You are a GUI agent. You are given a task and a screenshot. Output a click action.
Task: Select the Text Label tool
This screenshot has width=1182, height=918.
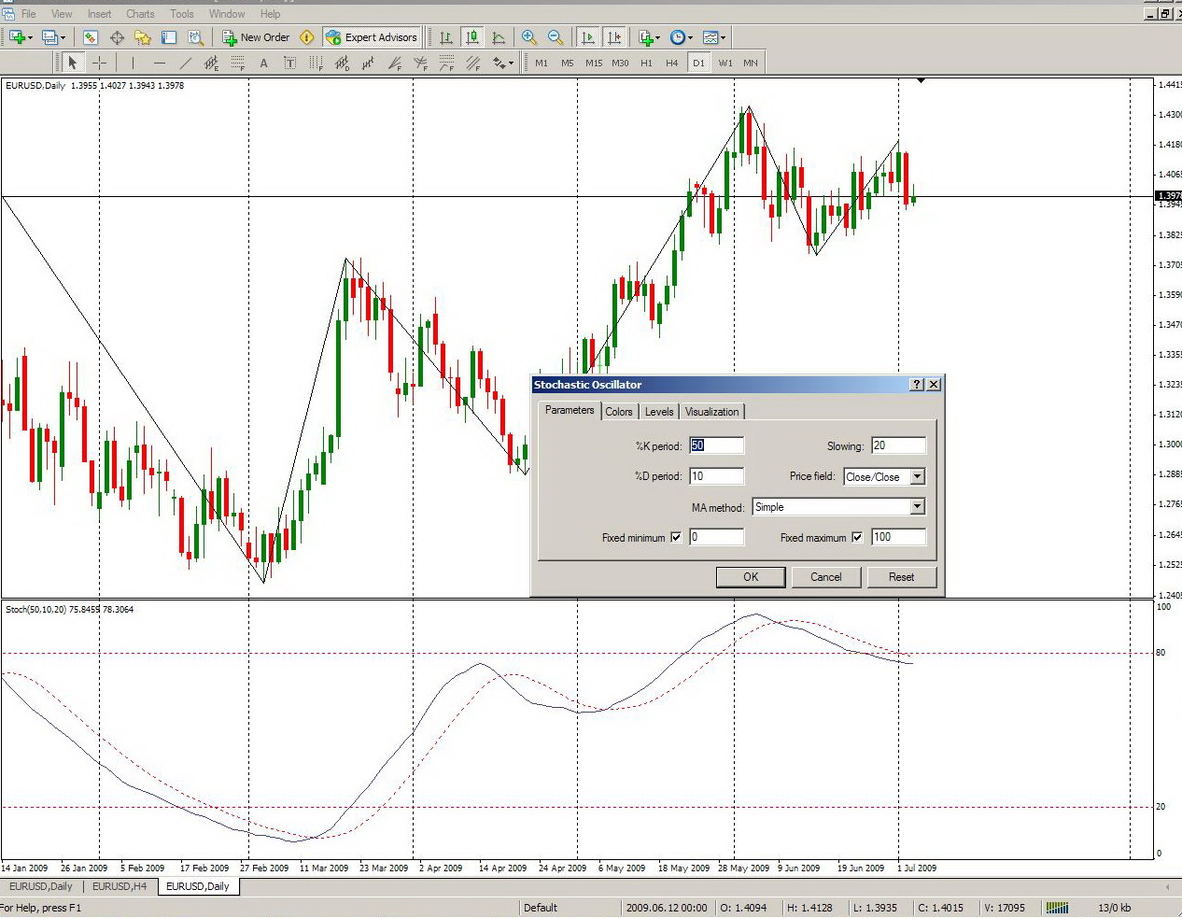point(290,63)
